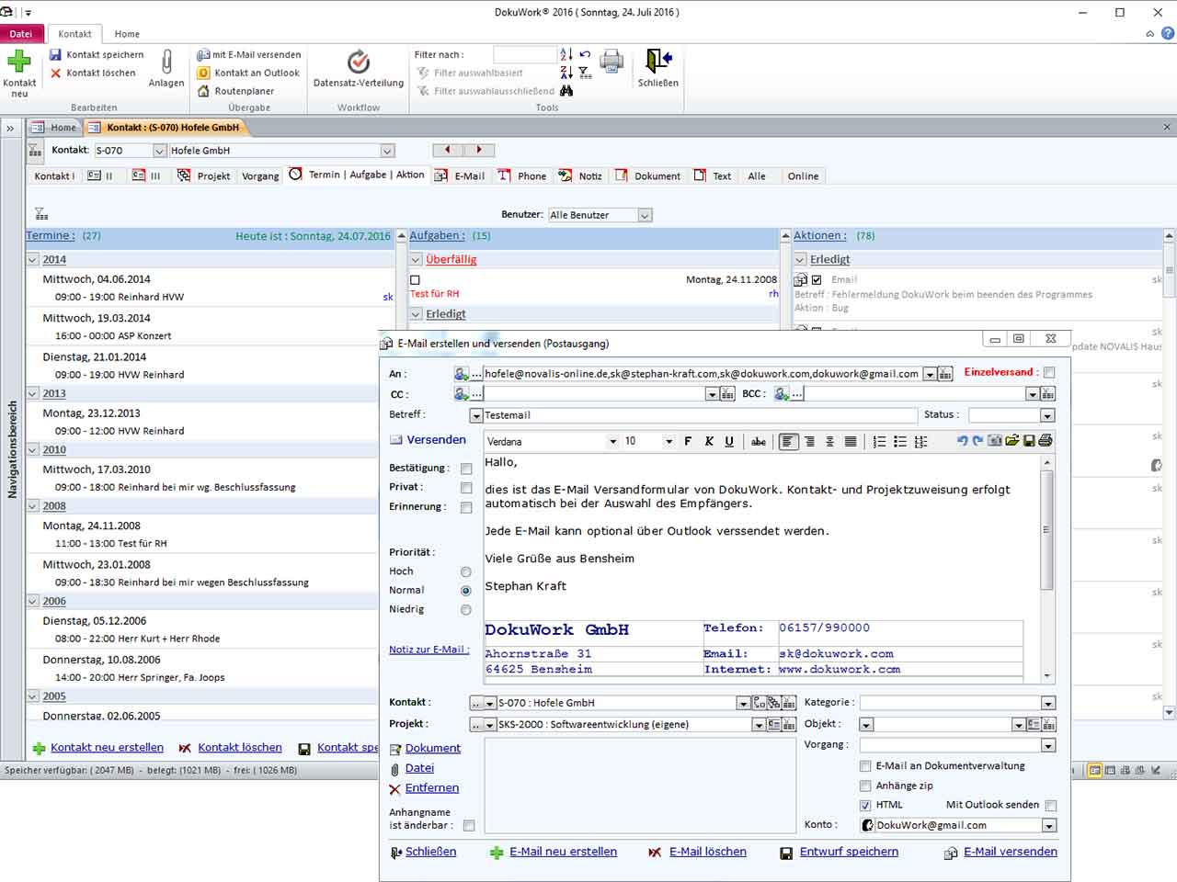Image resolution: width=1177 pixels, height=882 pixels.
Task: Switch to the Projekt tab
Action: (x=204, y=175)
